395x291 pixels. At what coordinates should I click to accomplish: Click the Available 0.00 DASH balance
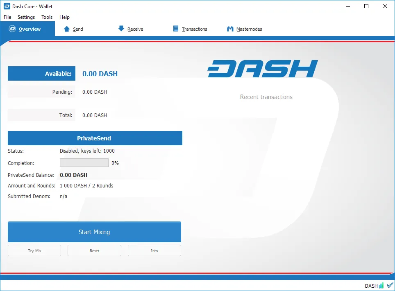tap(100, 74)
